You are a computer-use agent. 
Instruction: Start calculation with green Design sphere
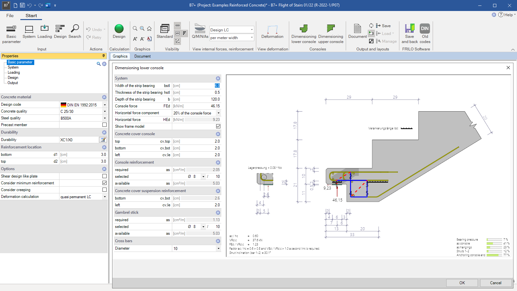(119, 32)
